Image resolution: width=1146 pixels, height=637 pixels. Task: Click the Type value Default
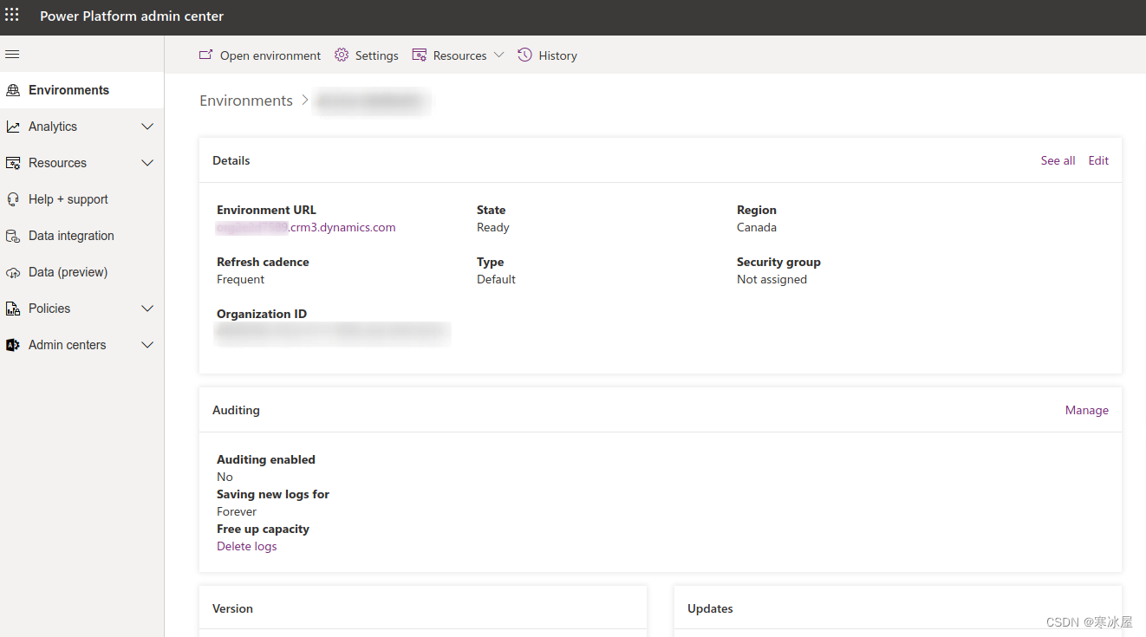pyautogui.click(x=496, y=279)
